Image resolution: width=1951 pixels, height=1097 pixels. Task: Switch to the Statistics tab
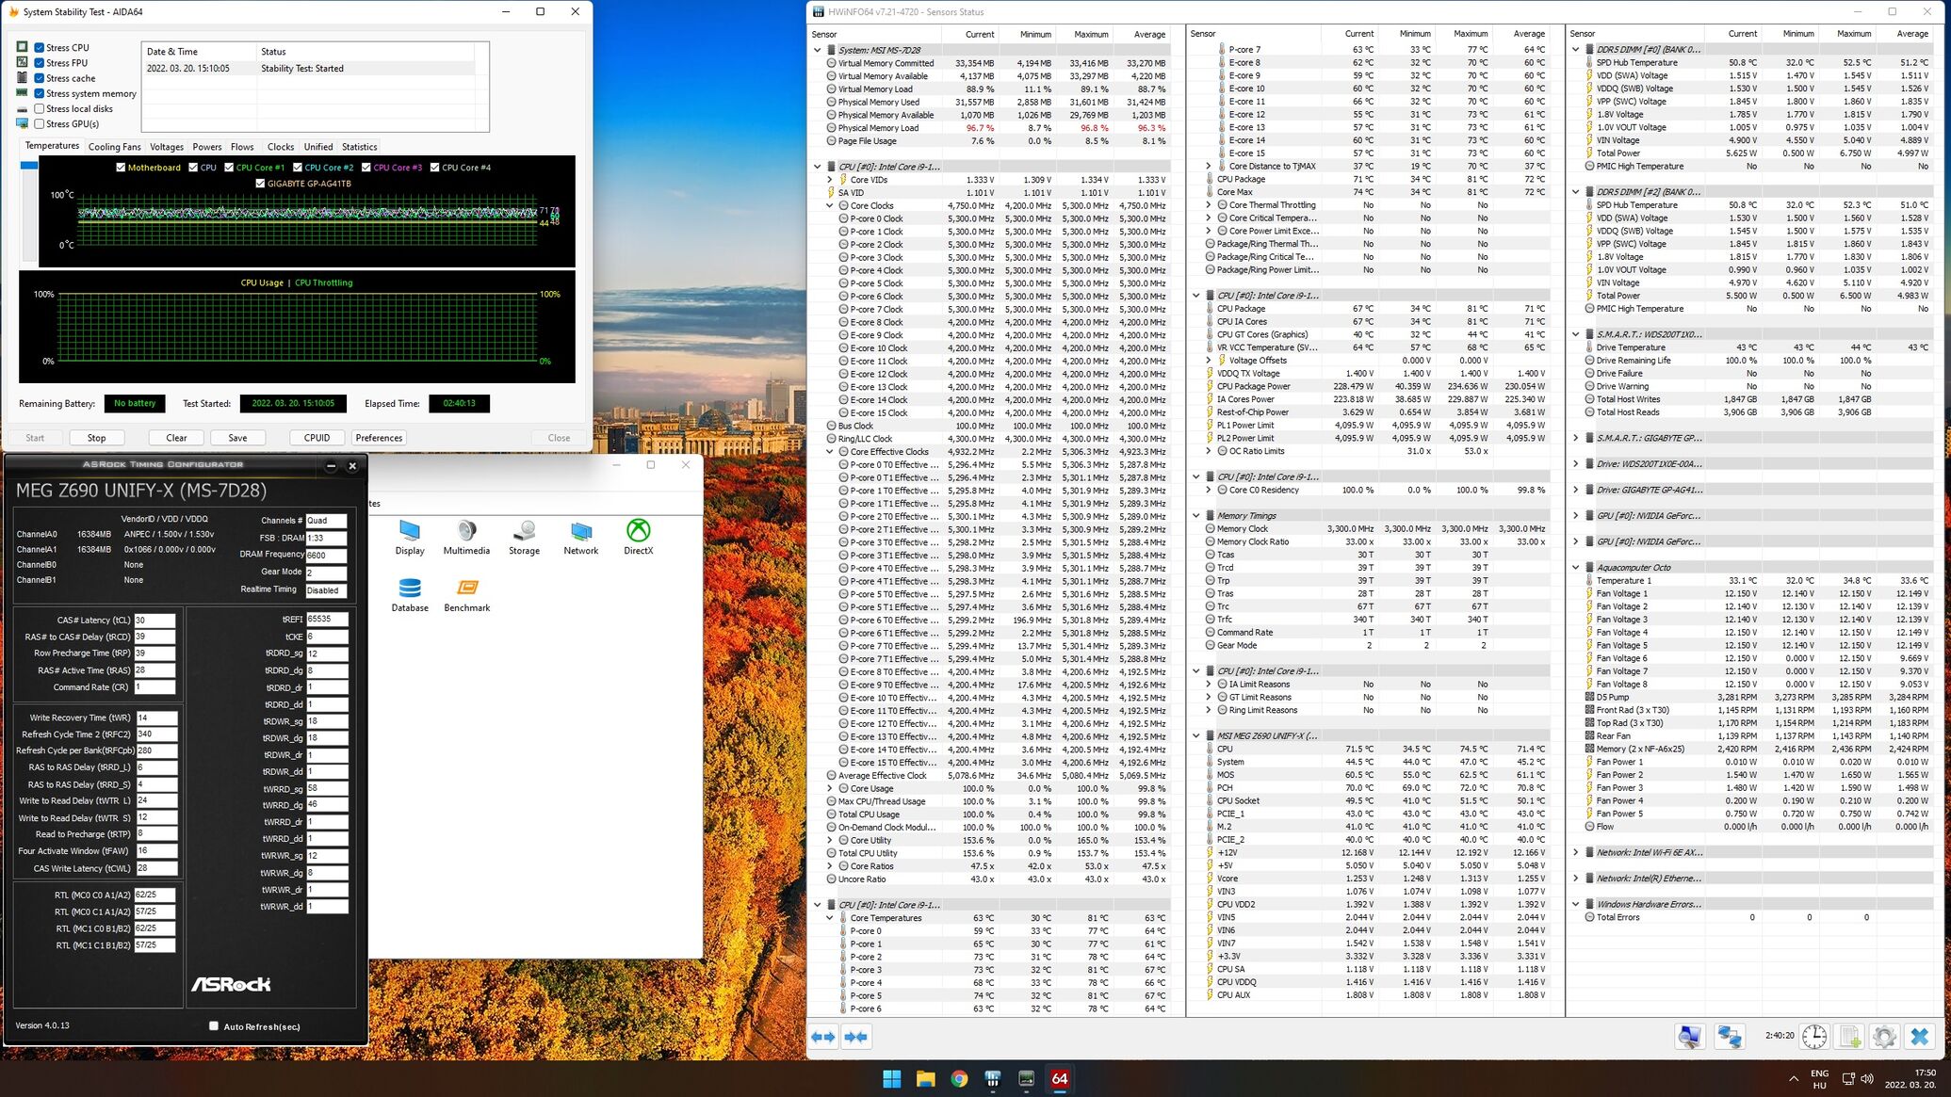click(359, 147)
